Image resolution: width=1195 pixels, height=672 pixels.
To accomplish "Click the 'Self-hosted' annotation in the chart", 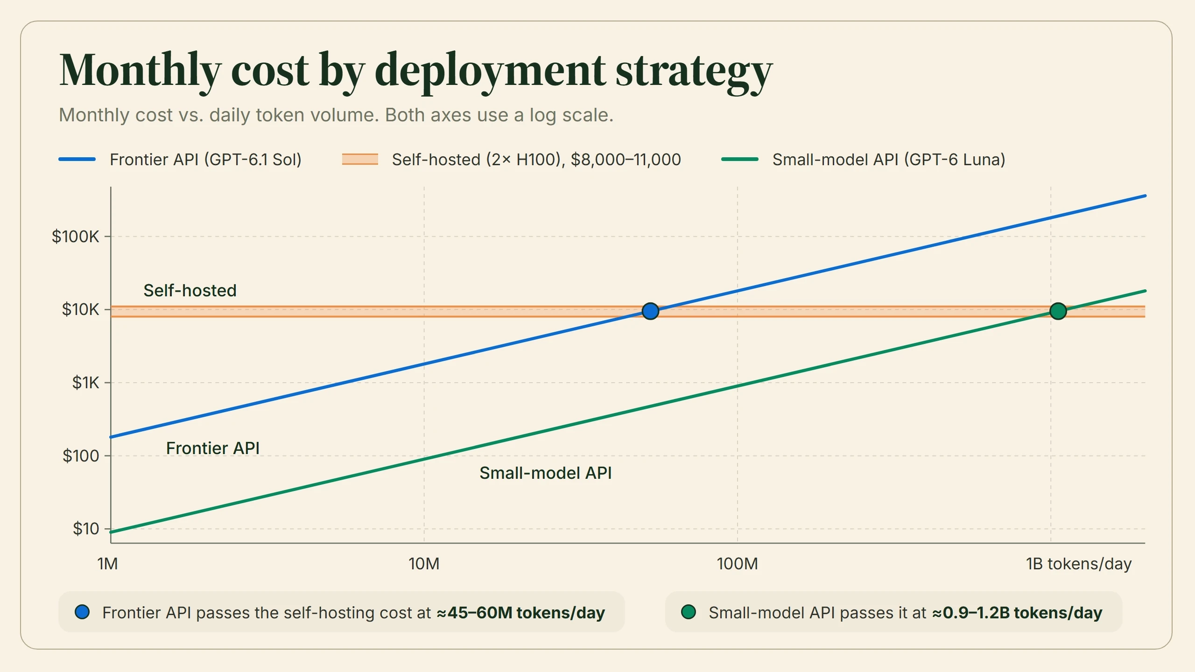I will point(190,290).
